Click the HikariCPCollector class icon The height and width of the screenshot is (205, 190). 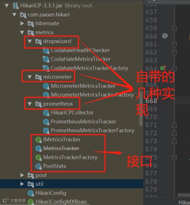pos(46,113)
